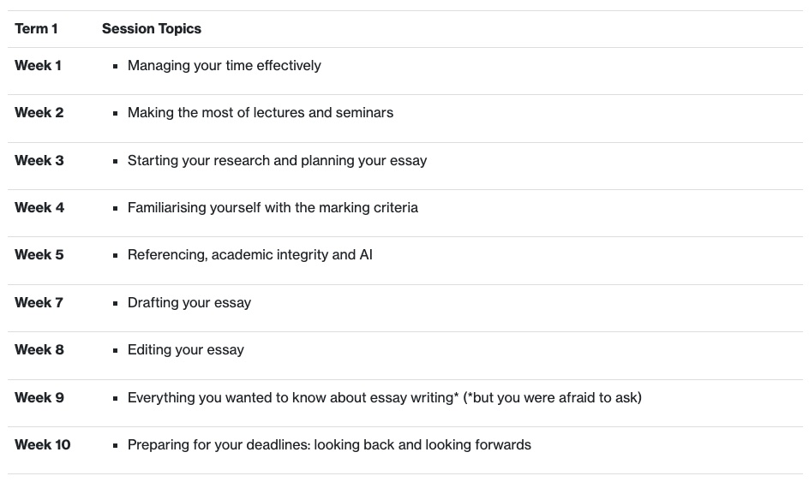Click the "Term 1" column header
Viewport: 809px width, 482px height.
click(x=37, y=29)
